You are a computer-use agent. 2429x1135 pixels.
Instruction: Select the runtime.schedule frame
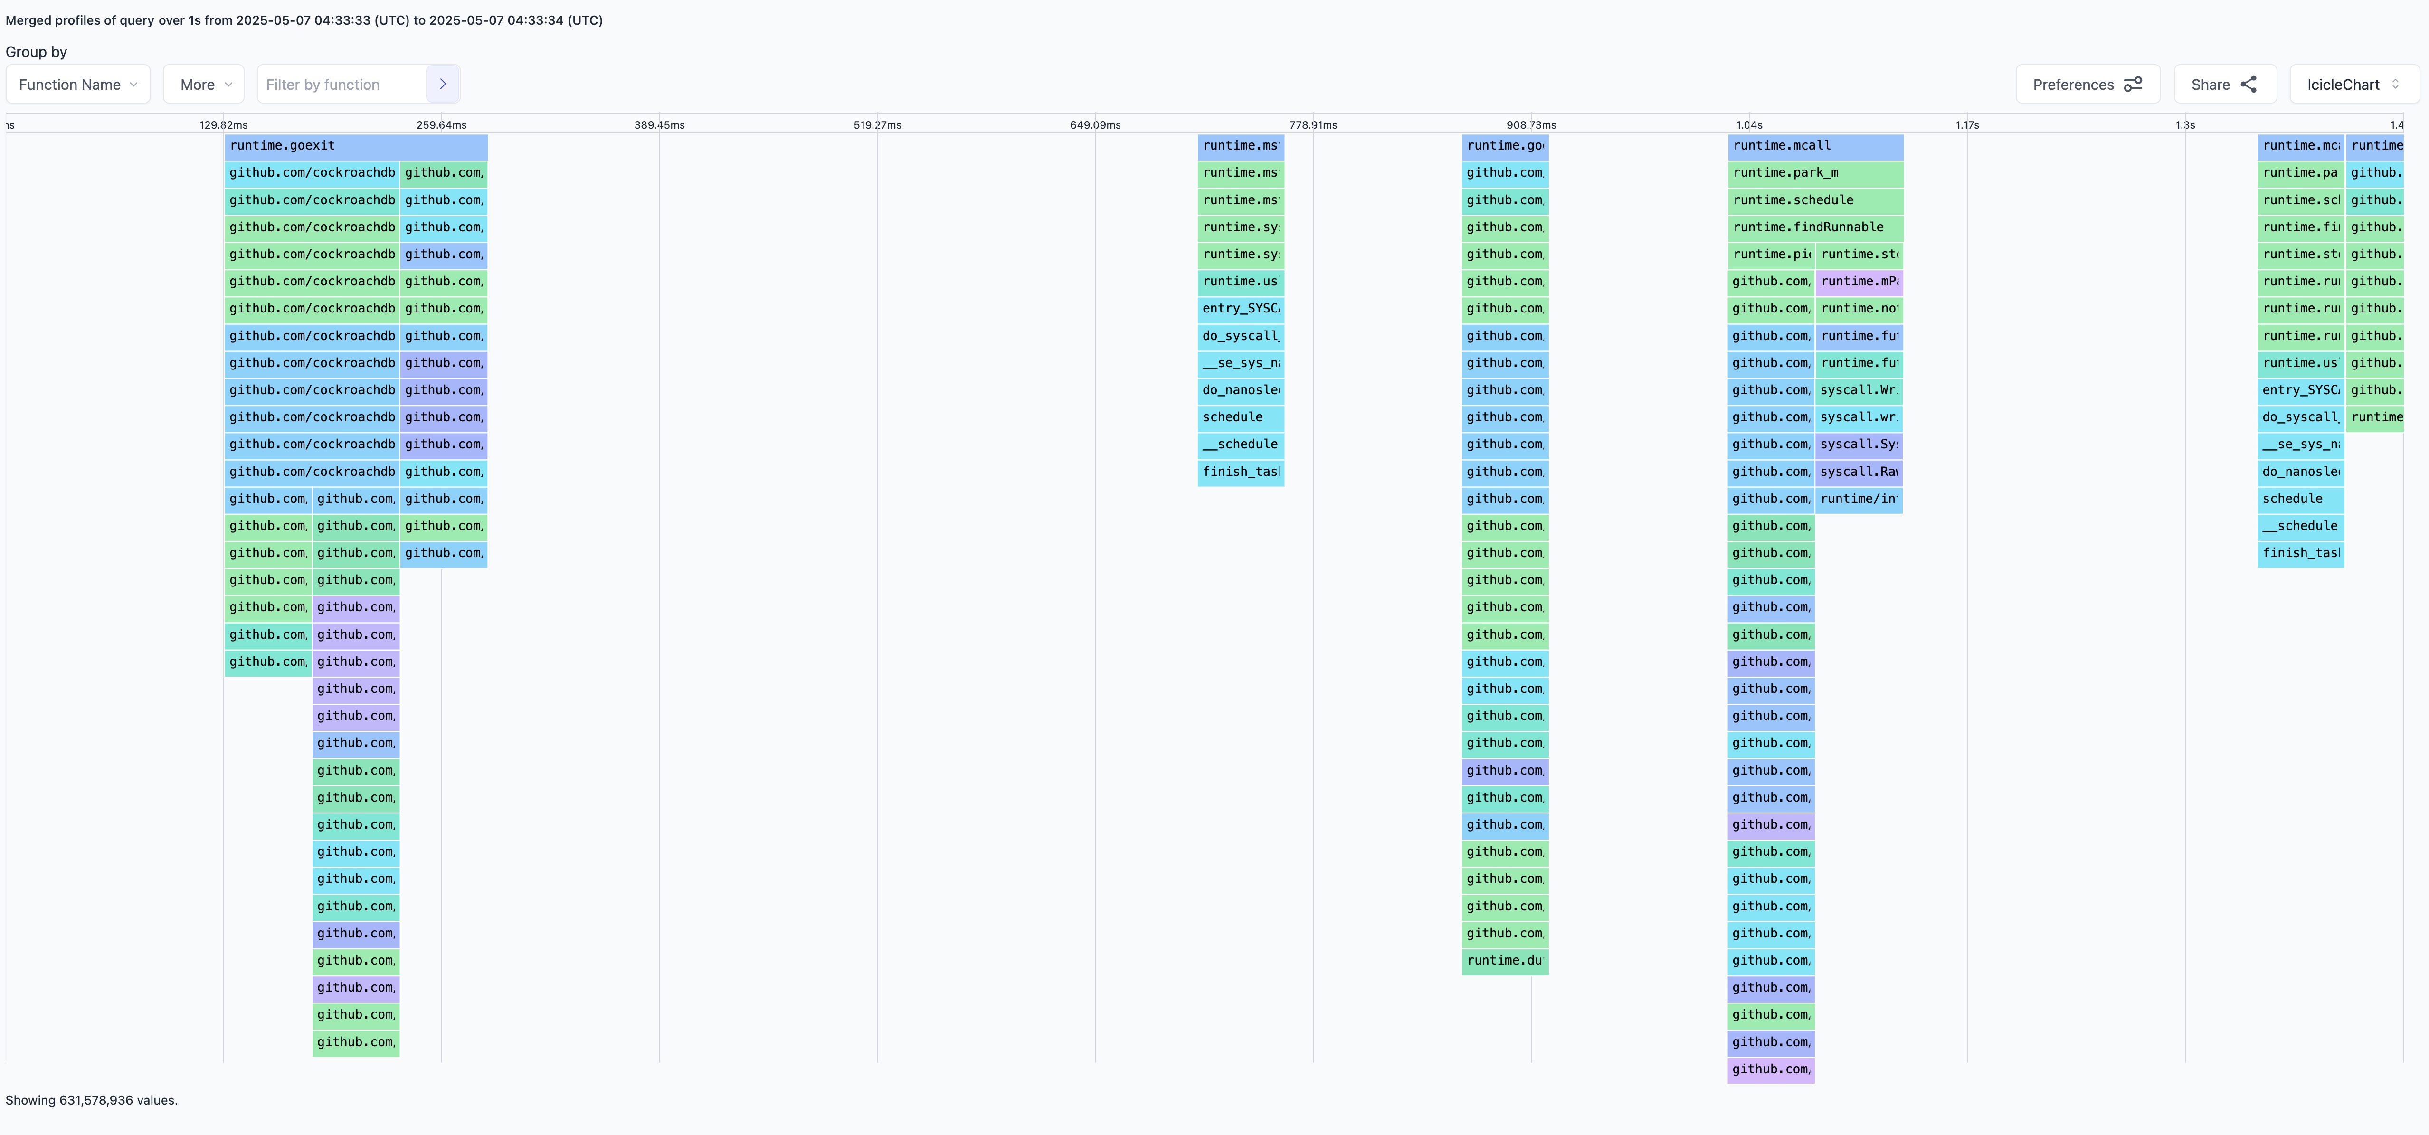1814,200
